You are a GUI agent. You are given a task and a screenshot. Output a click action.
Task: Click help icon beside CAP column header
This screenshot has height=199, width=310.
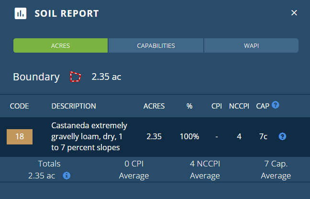pyautogui.click(x=276, y=105)
